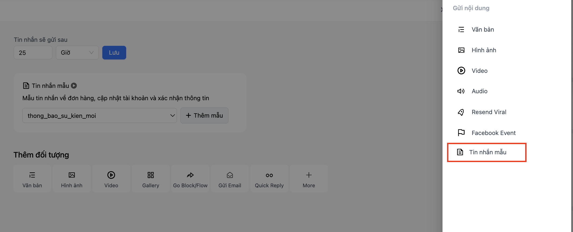Viewport: 573px width, 232px height.
Task: Click the Thêm mẫu button
Action: click(x=204, y=115)
